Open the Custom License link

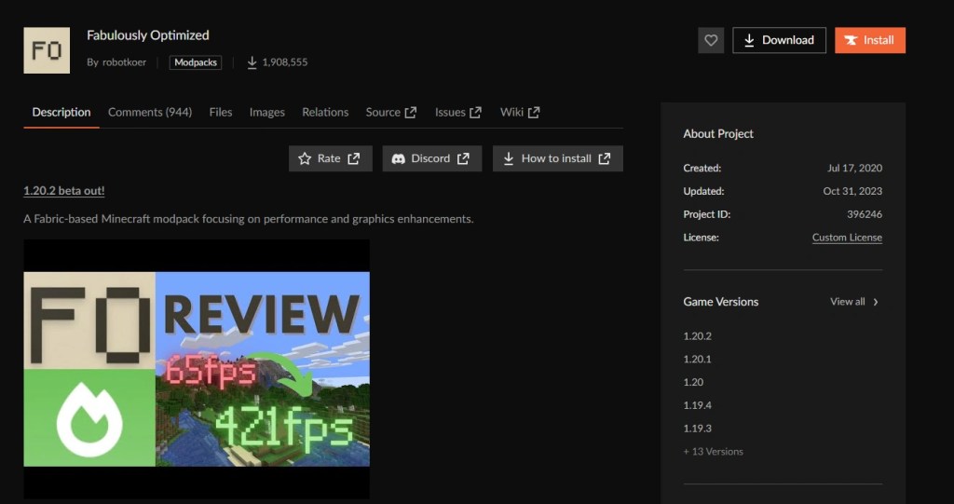(847, 238)
